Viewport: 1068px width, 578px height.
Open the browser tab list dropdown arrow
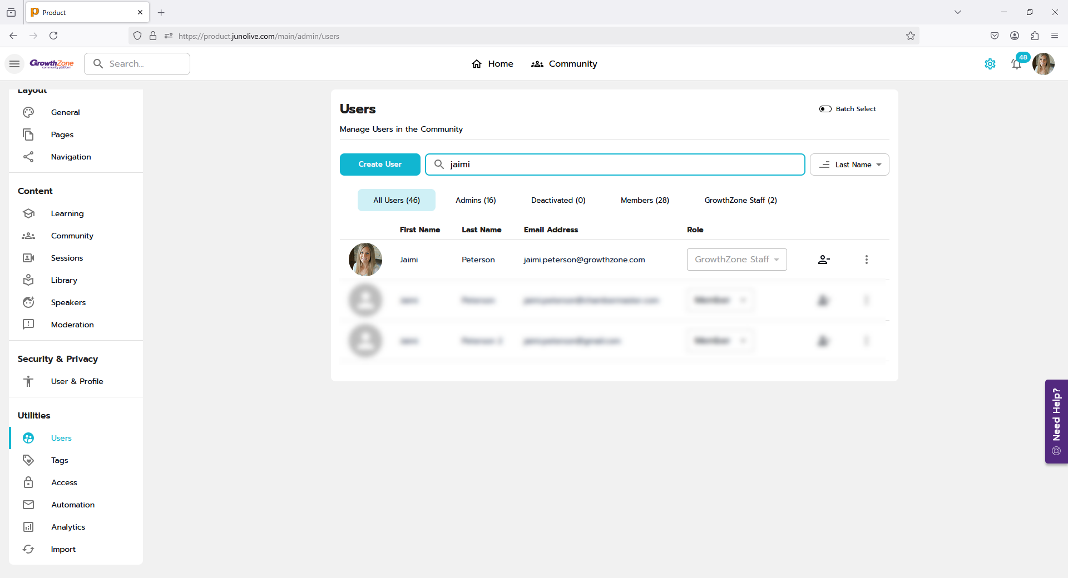point(957,12)
